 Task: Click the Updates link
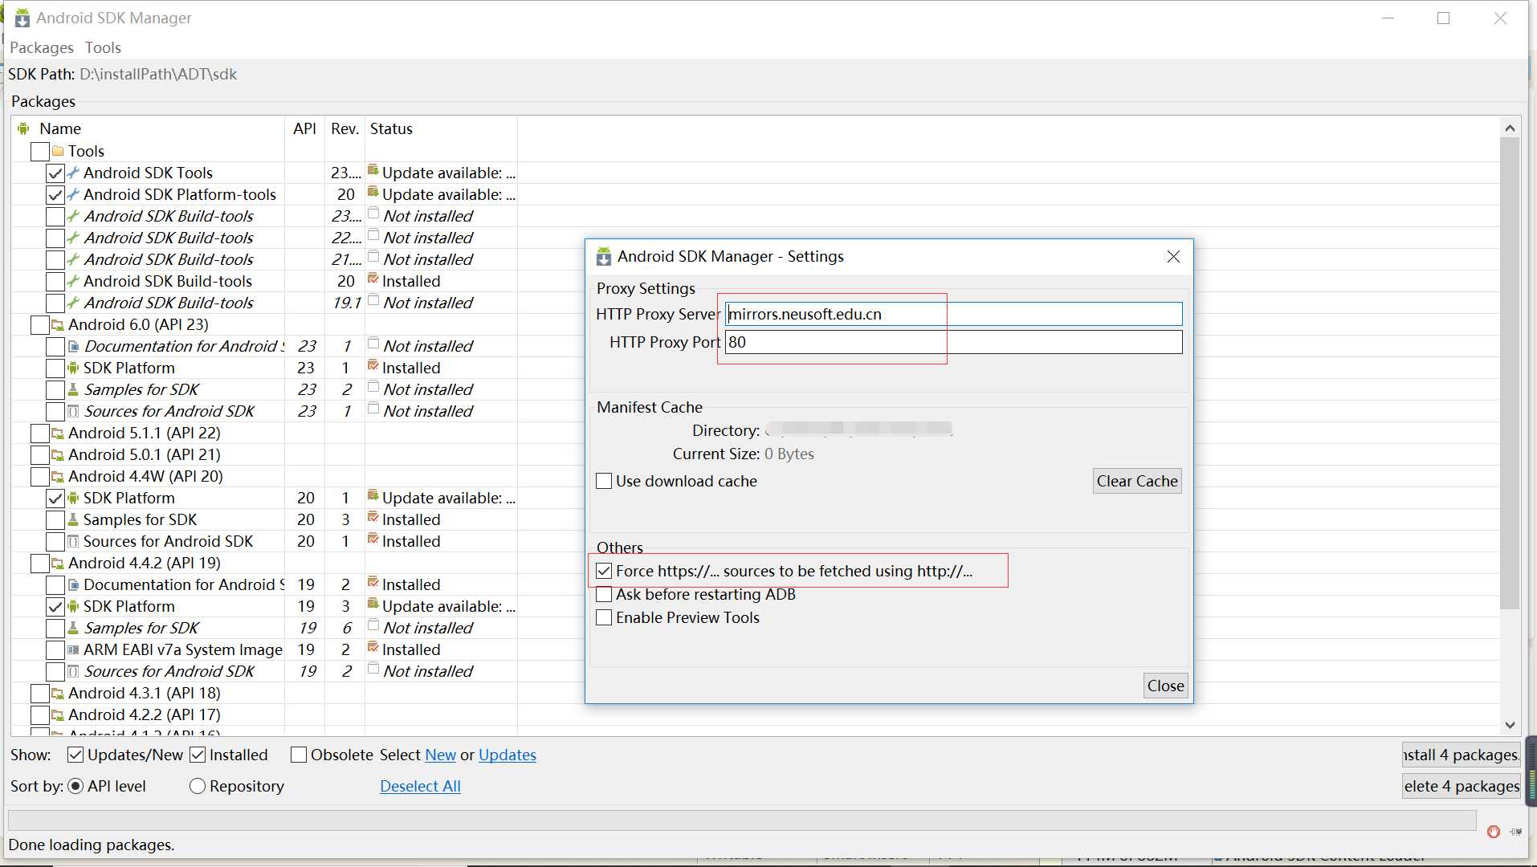pos(508,755)
